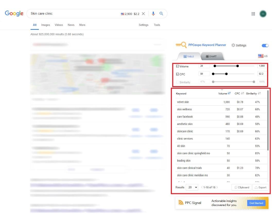This screenshot has width=272, height=219.
Task: Select the clinic services keyword
Action: pyautogui.click(x=185, y=139)
